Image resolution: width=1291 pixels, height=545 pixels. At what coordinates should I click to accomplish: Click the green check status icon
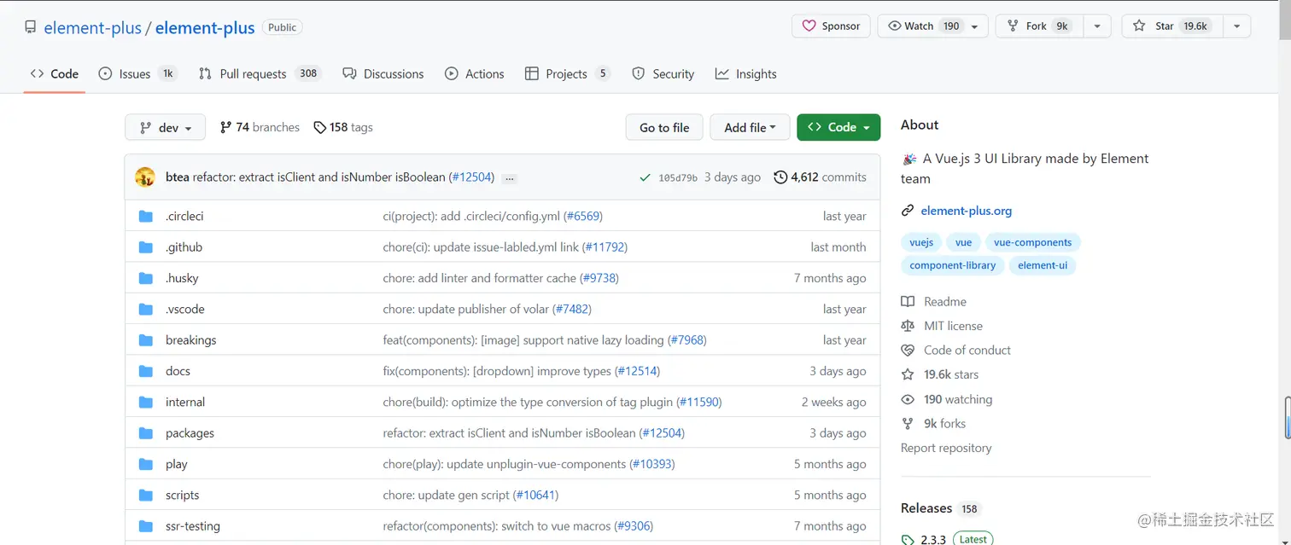point(645,177)
